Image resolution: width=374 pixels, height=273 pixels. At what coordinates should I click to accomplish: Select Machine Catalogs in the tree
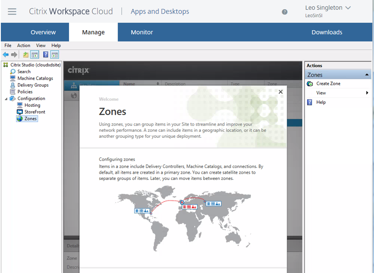35,78
